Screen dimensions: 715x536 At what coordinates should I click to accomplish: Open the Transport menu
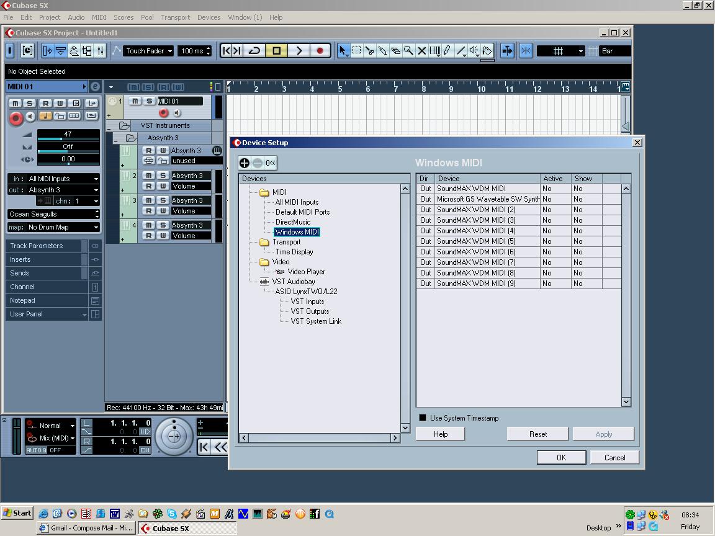pyautogui.click(x=175, y=17)
